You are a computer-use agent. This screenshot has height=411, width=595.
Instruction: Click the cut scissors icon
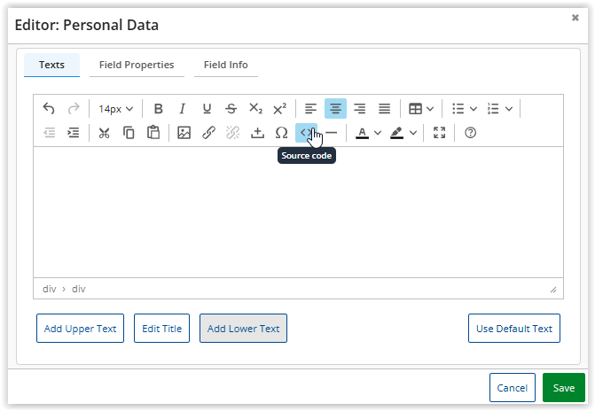104,133
